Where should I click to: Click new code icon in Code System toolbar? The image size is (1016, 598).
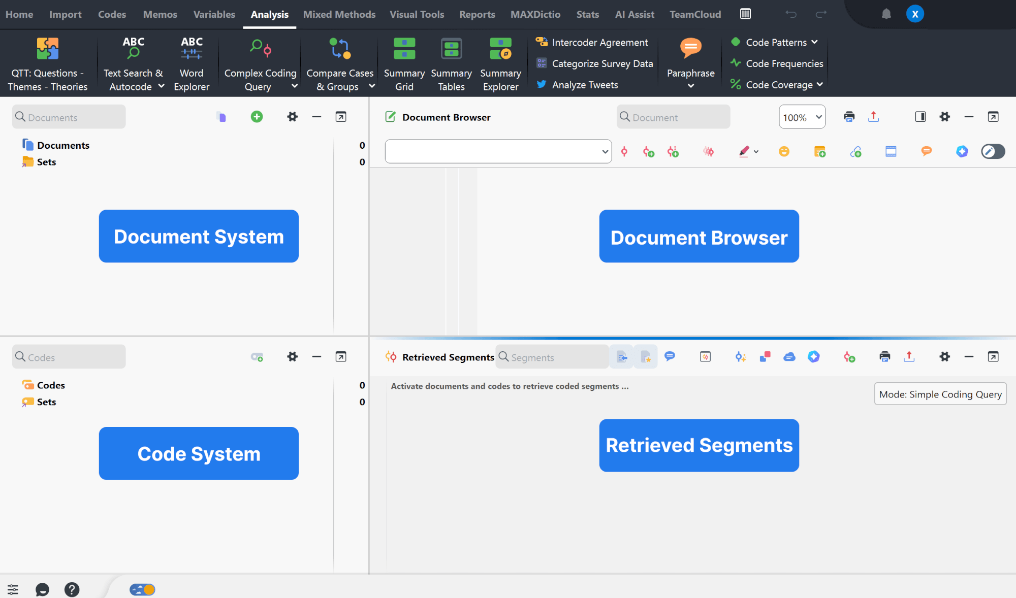point(257,357)
